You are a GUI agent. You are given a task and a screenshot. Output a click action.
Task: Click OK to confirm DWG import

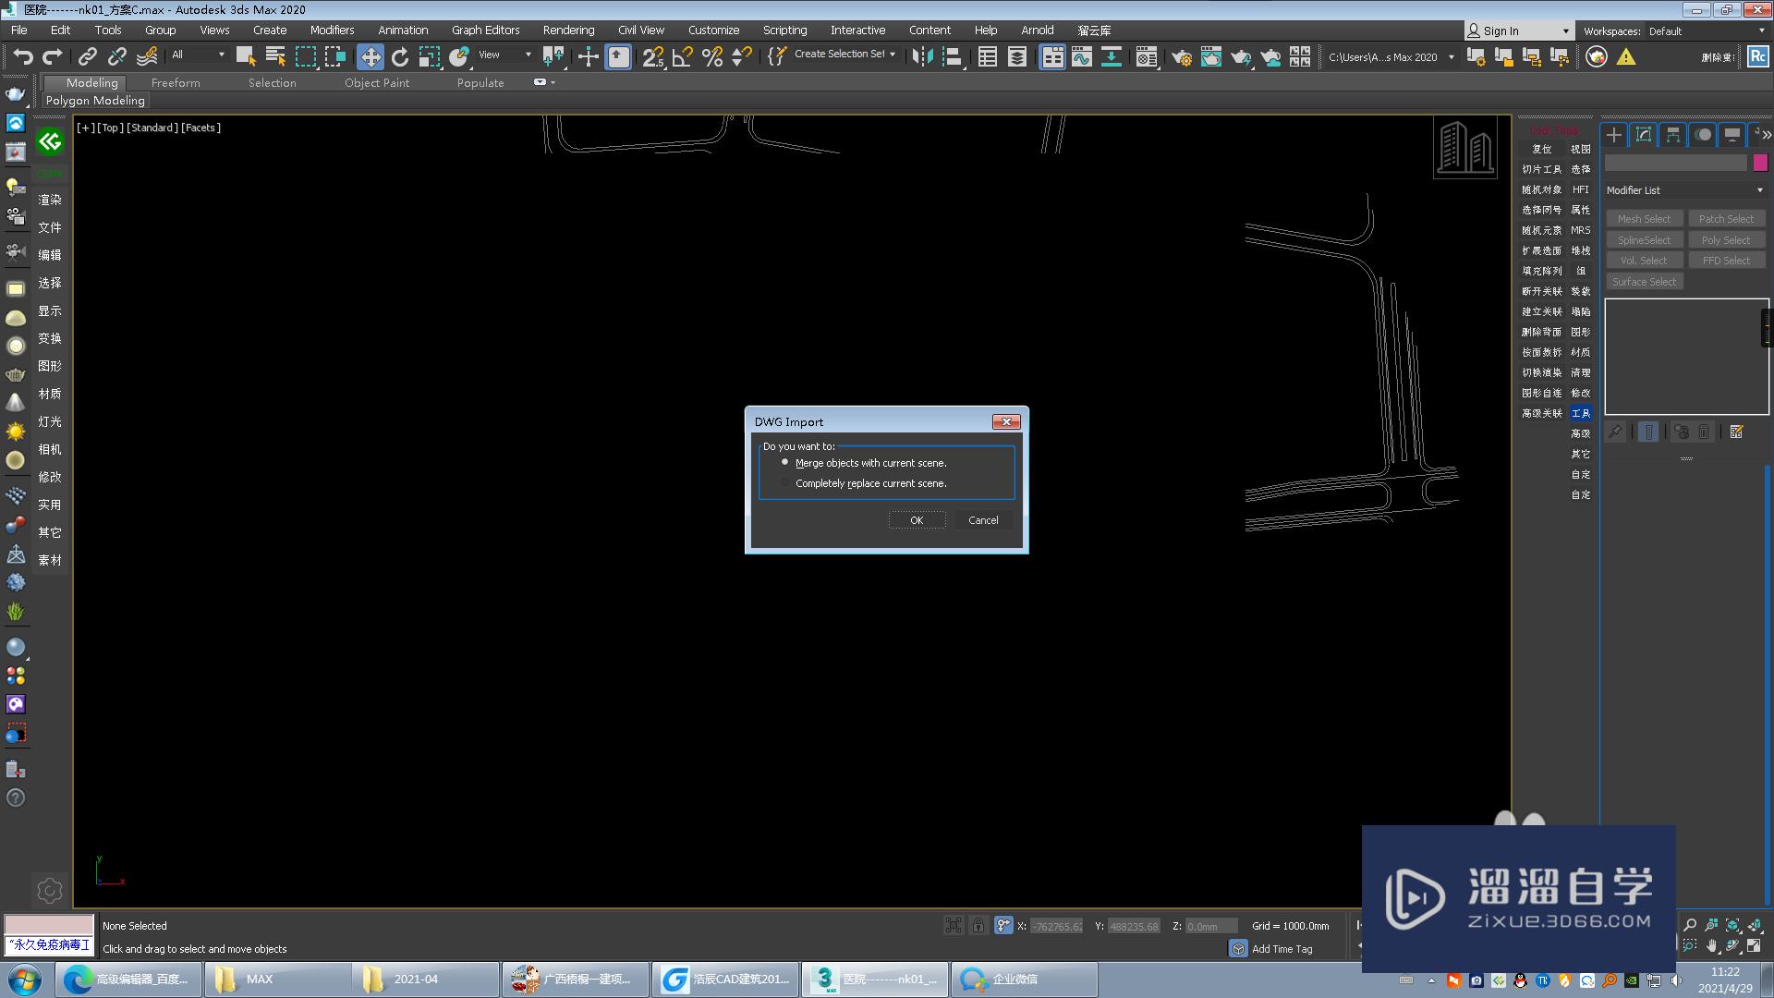click(x=917, y=520)
